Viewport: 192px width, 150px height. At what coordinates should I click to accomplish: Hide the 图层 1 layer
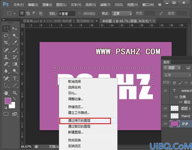pyautogui.click(x=165, y=108)
